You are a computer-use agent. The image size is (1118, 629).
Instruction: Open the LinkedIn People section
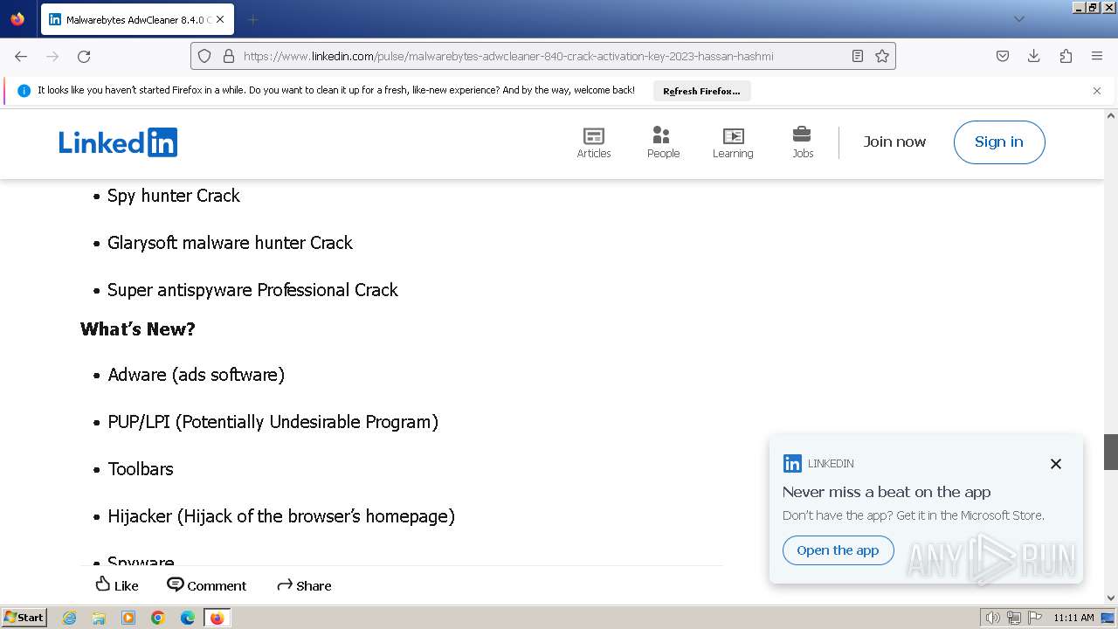pos(663,142)
